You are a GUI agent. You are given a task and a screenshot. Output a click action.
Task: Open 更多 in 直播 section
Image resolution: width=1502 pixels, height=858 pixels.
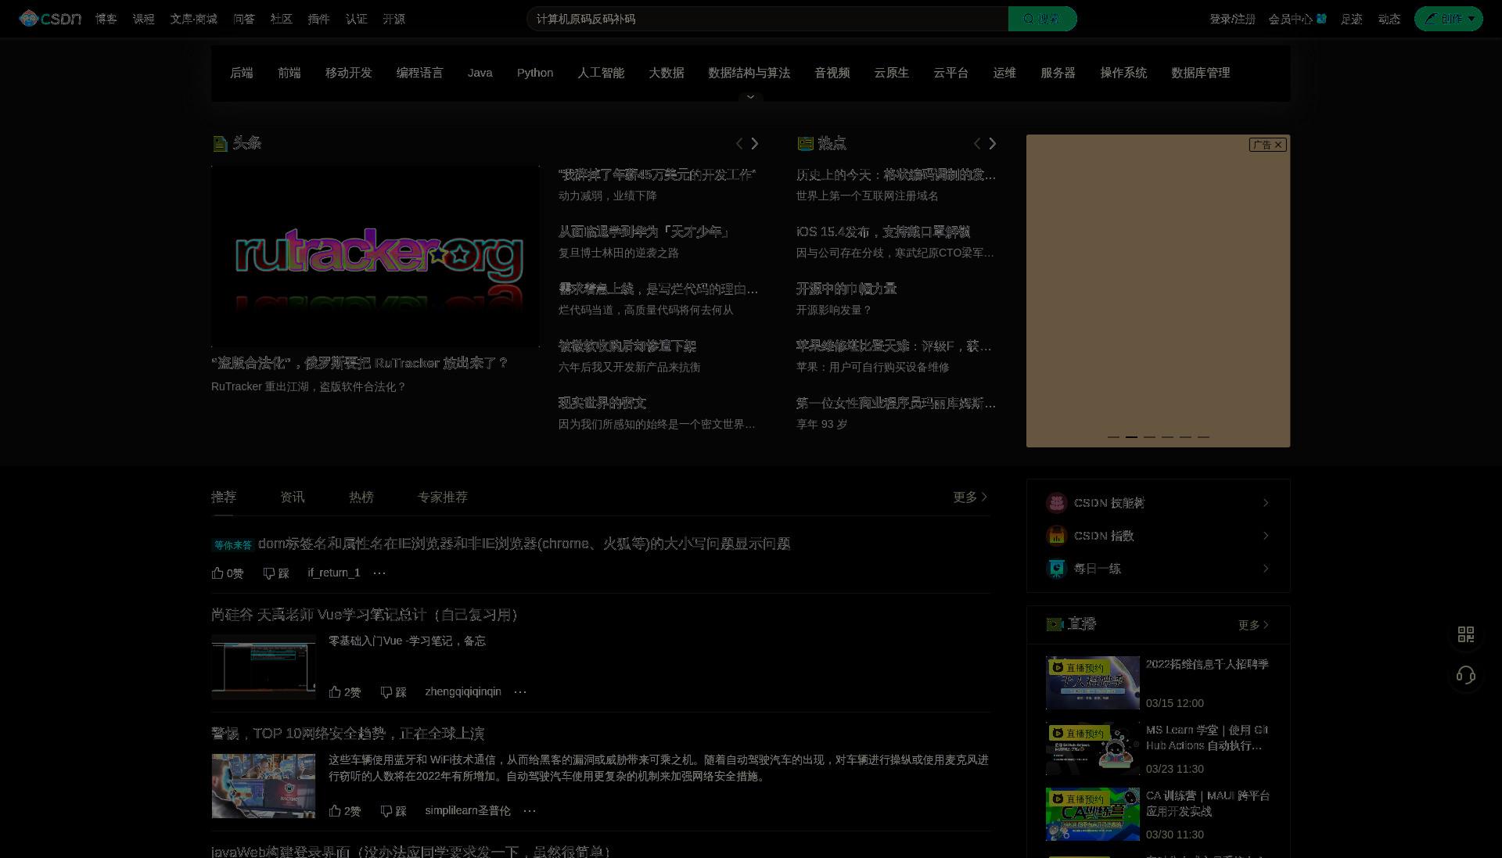[x=1253, y=625]
